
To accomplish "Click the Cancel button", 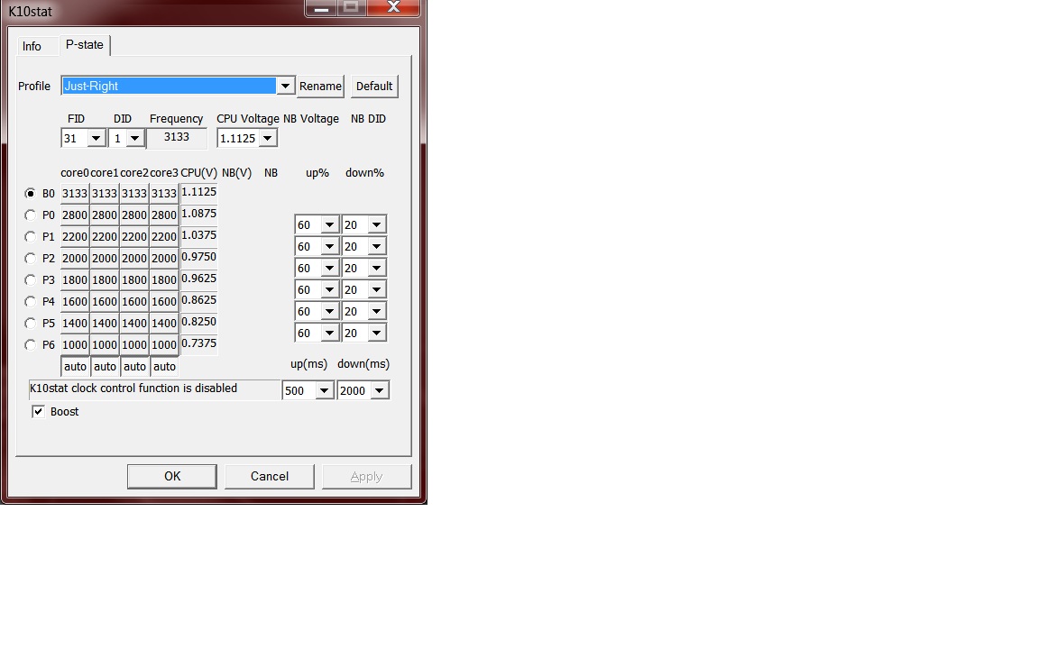I will (270, 476).
